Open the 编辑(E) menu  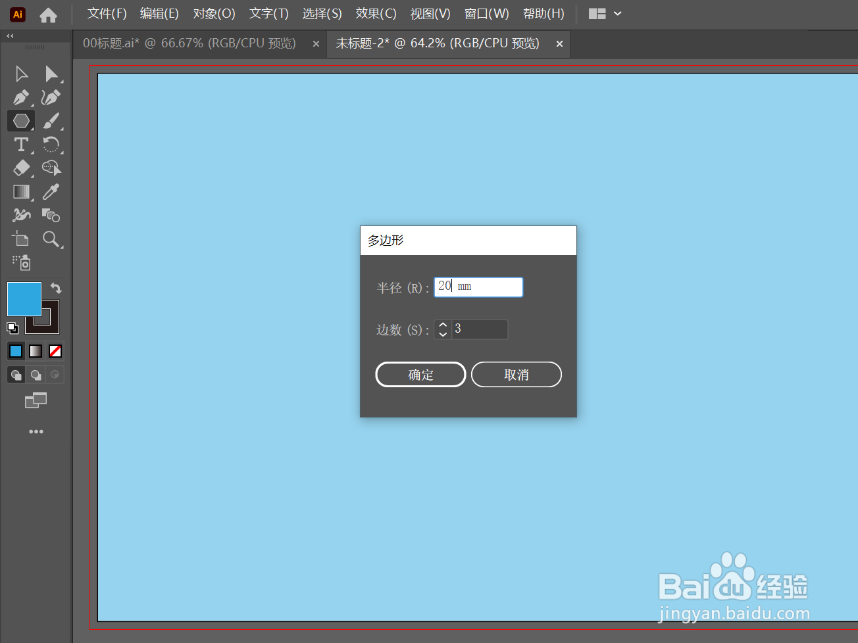click(x=159, y=14)
